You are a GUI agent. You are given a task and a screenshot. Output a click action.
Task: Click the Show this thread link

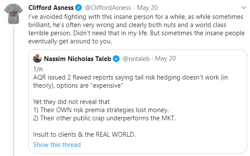(57, 145)
